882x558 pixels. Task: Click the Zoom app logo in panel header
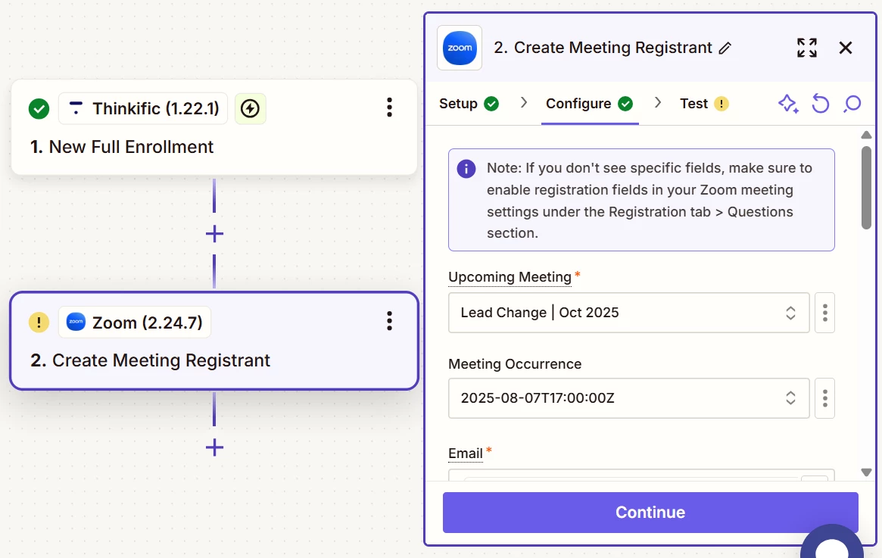click(x=460, y=48)
